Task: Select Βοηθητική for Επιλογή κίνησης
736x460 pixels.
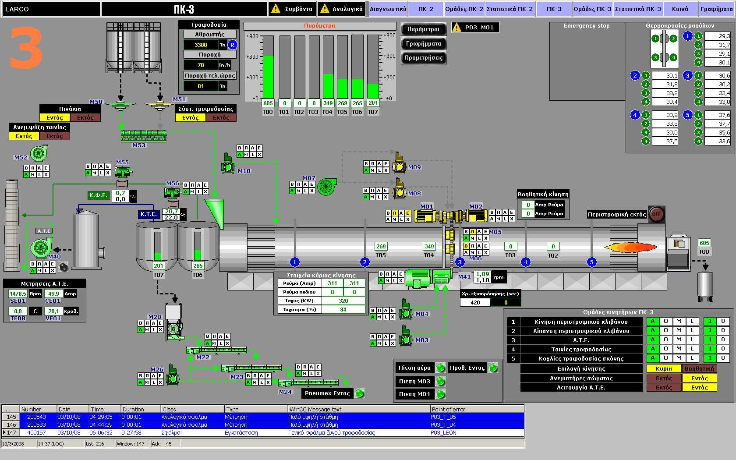Action: click(x=699, y=368)
